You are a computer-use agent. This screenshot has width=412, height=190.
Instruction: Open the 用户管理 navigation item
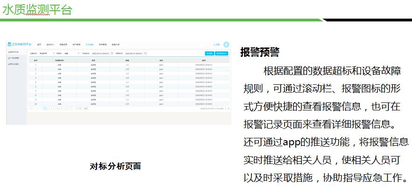[x=77, y=45]
